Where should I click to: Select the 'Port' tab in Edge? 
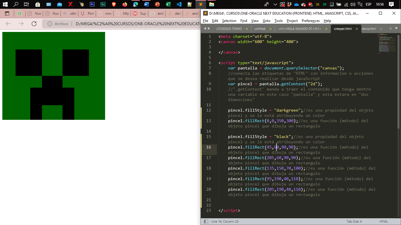87,13
